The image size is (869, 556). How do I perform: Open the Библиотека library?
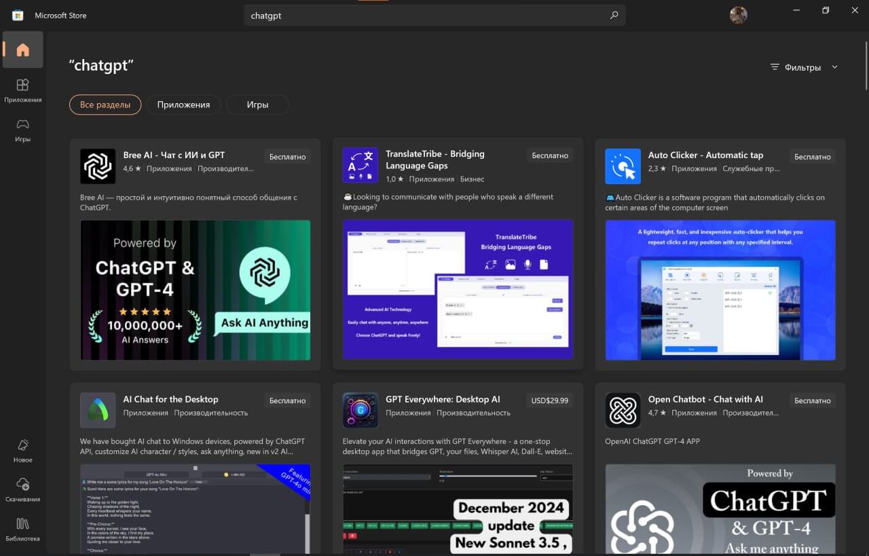click(x=23, y=529)
